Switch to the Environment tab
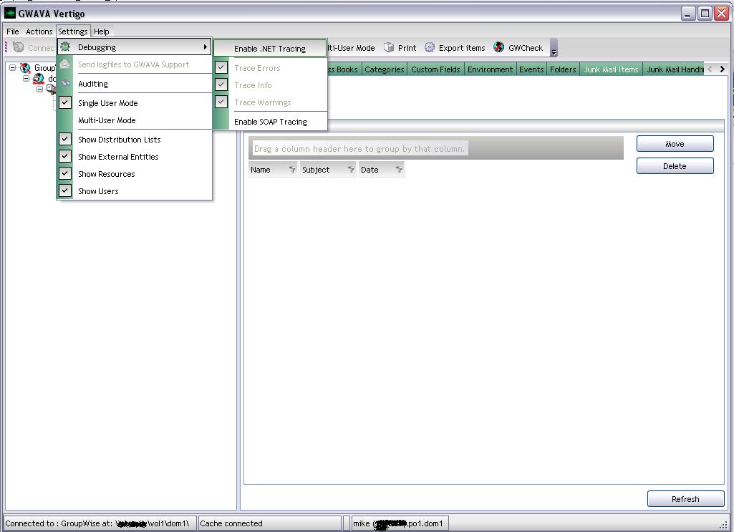This screenshot has width=734, height=532. pyautogui.click(x=490, y=69)
